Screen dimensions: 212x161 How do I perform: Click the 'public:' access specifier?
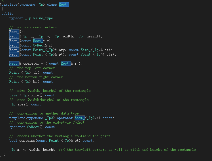point(8,14)
